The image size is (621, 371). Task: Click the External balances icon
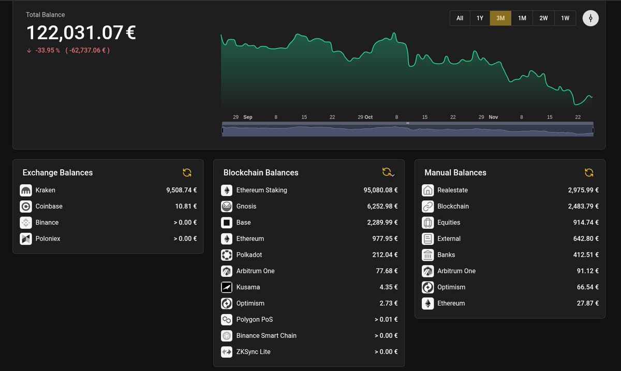click(428, 239)
